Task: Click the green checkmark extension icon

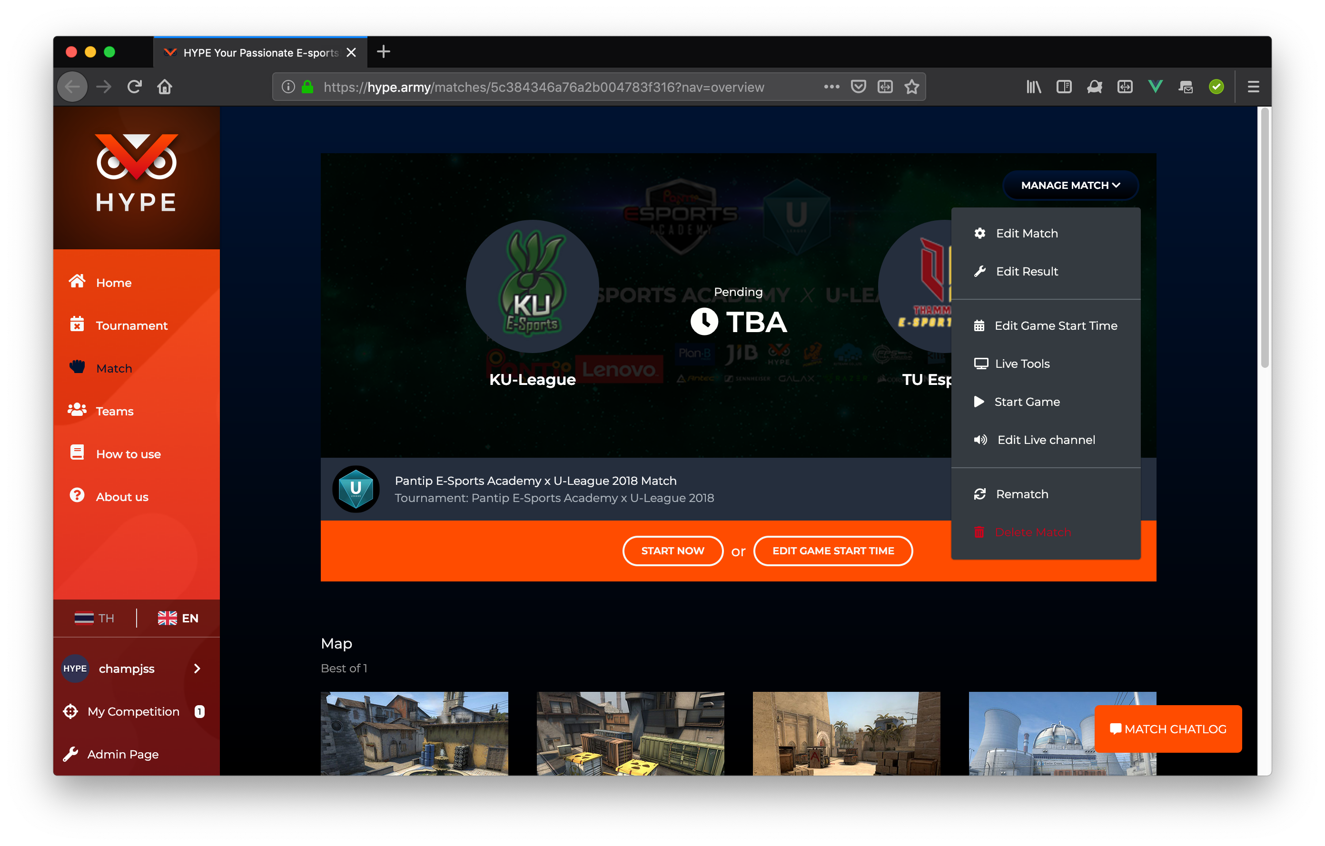Action: [1216, 87]
